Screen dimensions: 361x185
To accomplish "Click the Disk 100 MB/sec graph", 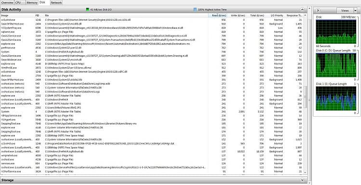I will click(336, 32).
